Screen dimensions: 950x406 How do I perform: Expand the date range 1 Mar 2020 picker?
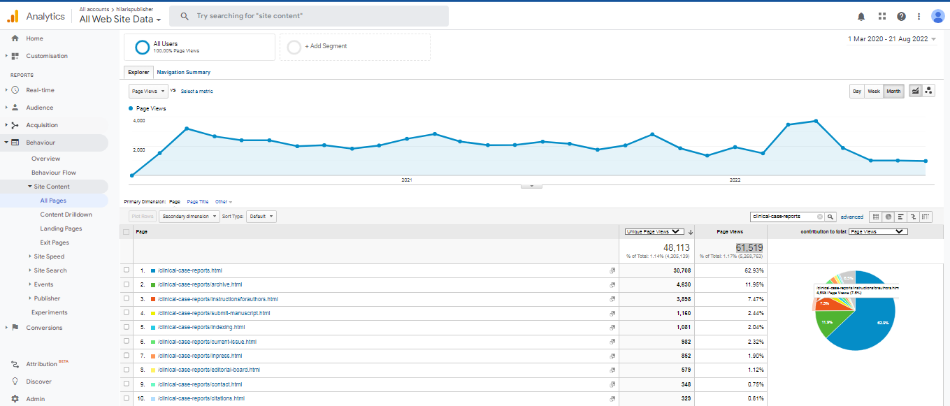[x=892, y=39]
